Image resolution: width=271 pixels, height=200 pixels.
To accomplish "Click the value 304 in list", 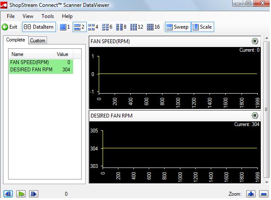I will coord(66,70).
